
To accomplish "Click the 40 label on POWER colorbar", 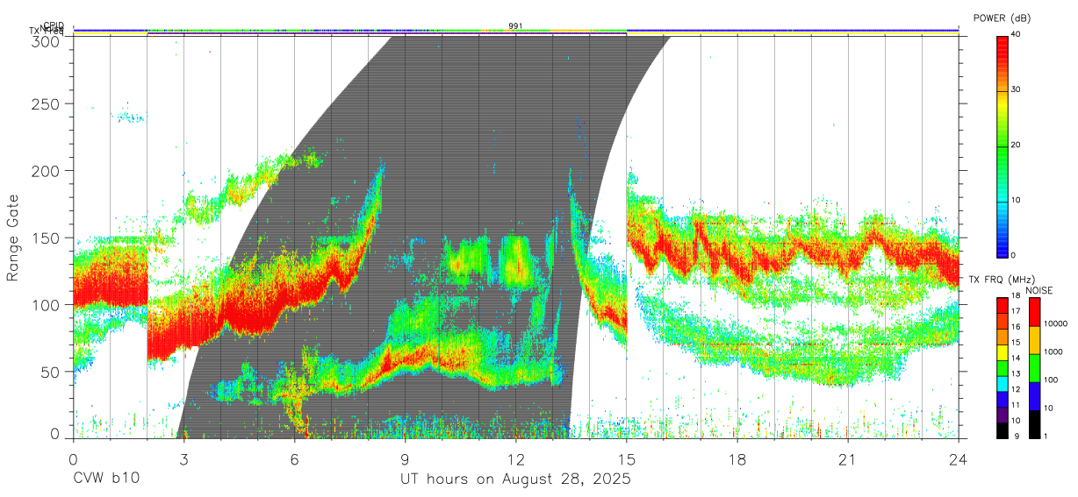I will coord(1015,35).
